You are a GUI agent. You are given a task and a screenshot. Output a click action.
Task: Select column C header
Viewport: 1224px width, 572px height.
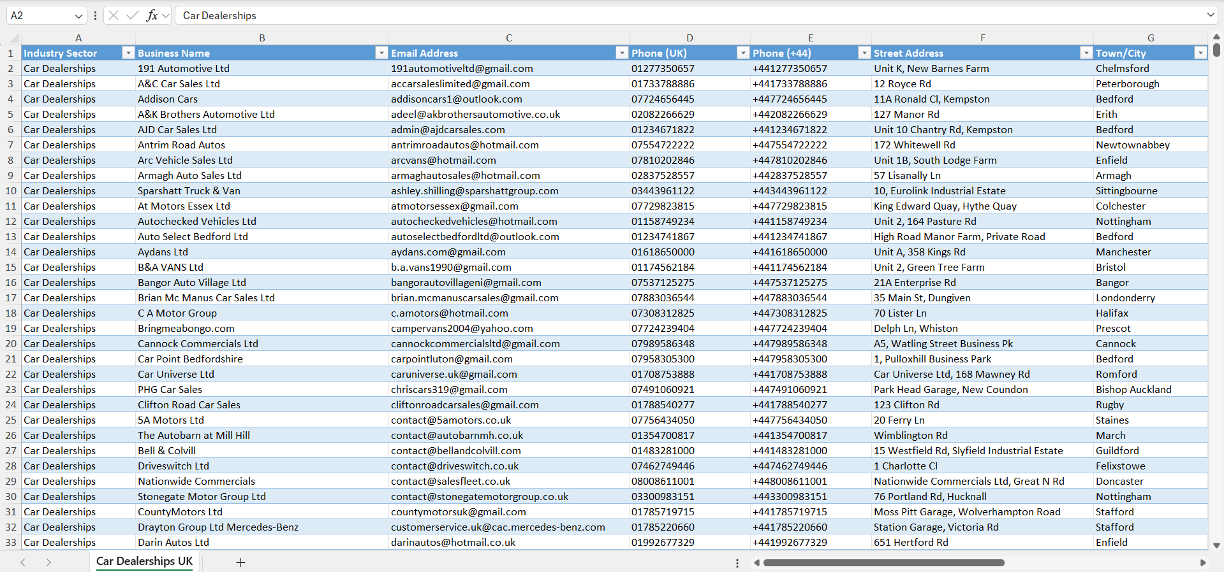click(509, 38)
